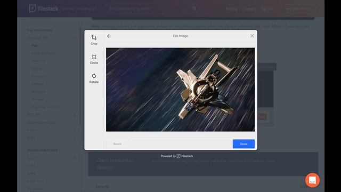The width and height of the screenshot is (341, 192).
Task: Select the Rotate tool
Action: [x=94, y=78]
